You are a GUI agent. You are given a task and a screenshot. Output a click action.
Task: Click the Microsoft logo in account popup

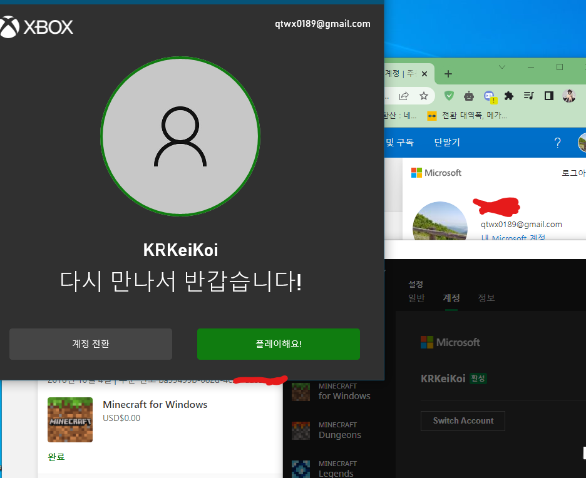436,173
